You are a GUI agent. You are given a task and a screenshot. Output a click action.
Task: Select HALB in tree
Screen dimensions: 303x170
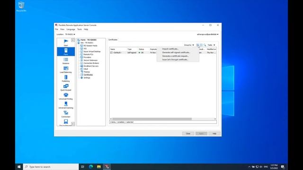pyautogui.click(x=86, y=69)
